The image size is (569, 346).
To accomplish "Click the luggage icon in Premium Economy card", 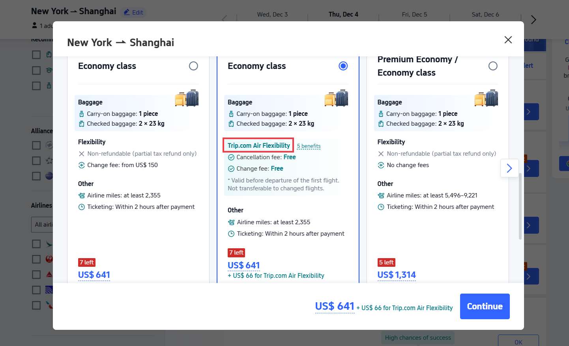I will coord(486,98).
